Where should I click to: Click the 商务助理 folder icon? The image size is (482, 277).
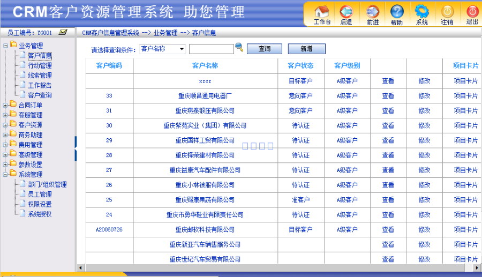(x=13, y=133)
